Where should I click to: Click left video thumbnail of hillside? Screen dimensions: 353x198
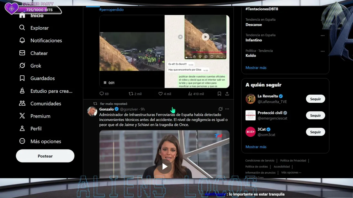coord(132,51)
